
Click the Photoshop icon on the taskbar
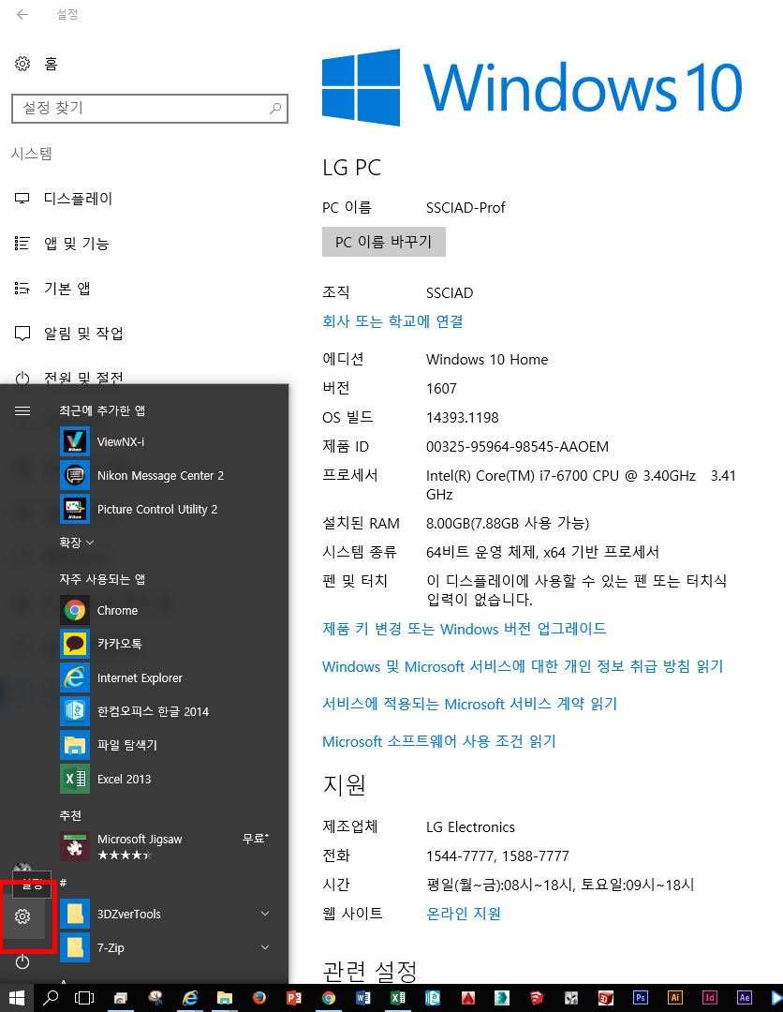[641, 998]
